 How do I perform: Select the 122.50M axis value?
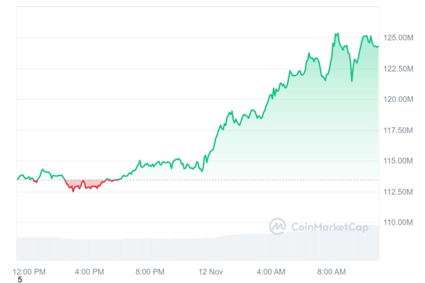398,69
